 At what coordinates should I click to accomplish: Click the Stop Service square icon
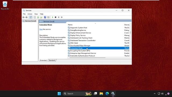pos(56,17)
